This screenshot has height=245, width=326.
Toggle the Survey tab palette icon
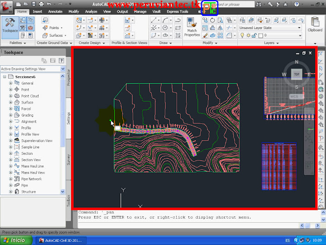pyautogui.click(x=23, y=28)
